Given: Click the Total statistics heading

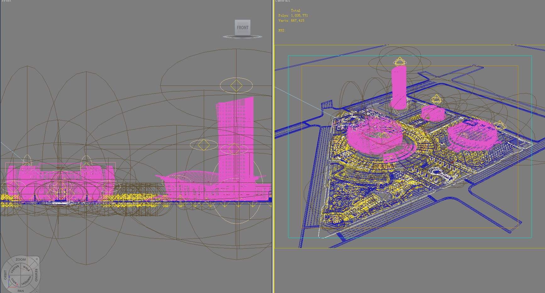Looking at the screenshot, I should (x=296, y=10).
